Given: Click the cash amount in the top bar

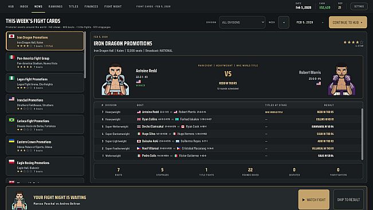Looking at the screenshot, I should [x=325, y=7].
